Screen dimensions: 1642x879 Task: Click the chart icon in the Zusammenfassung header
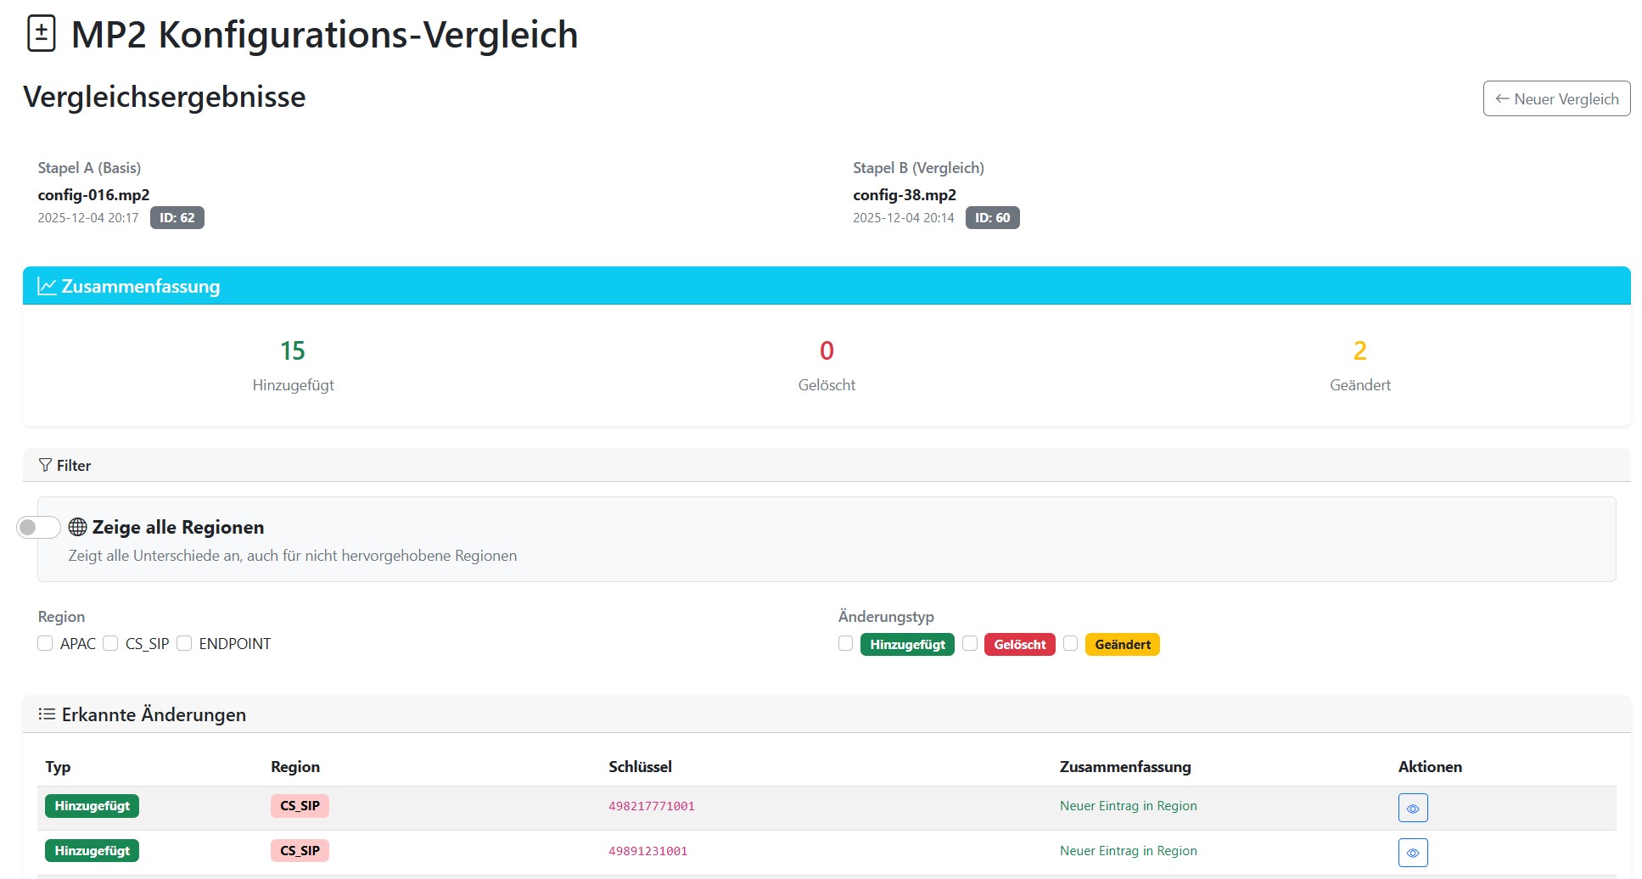(x=48, y=286)
